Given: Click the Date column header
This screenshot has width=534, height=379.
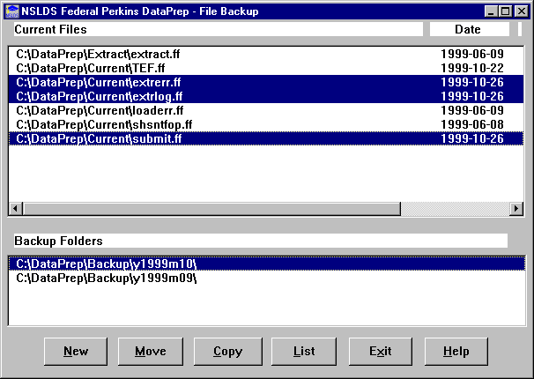Looking at the screenshot, I should click(470, 29).
